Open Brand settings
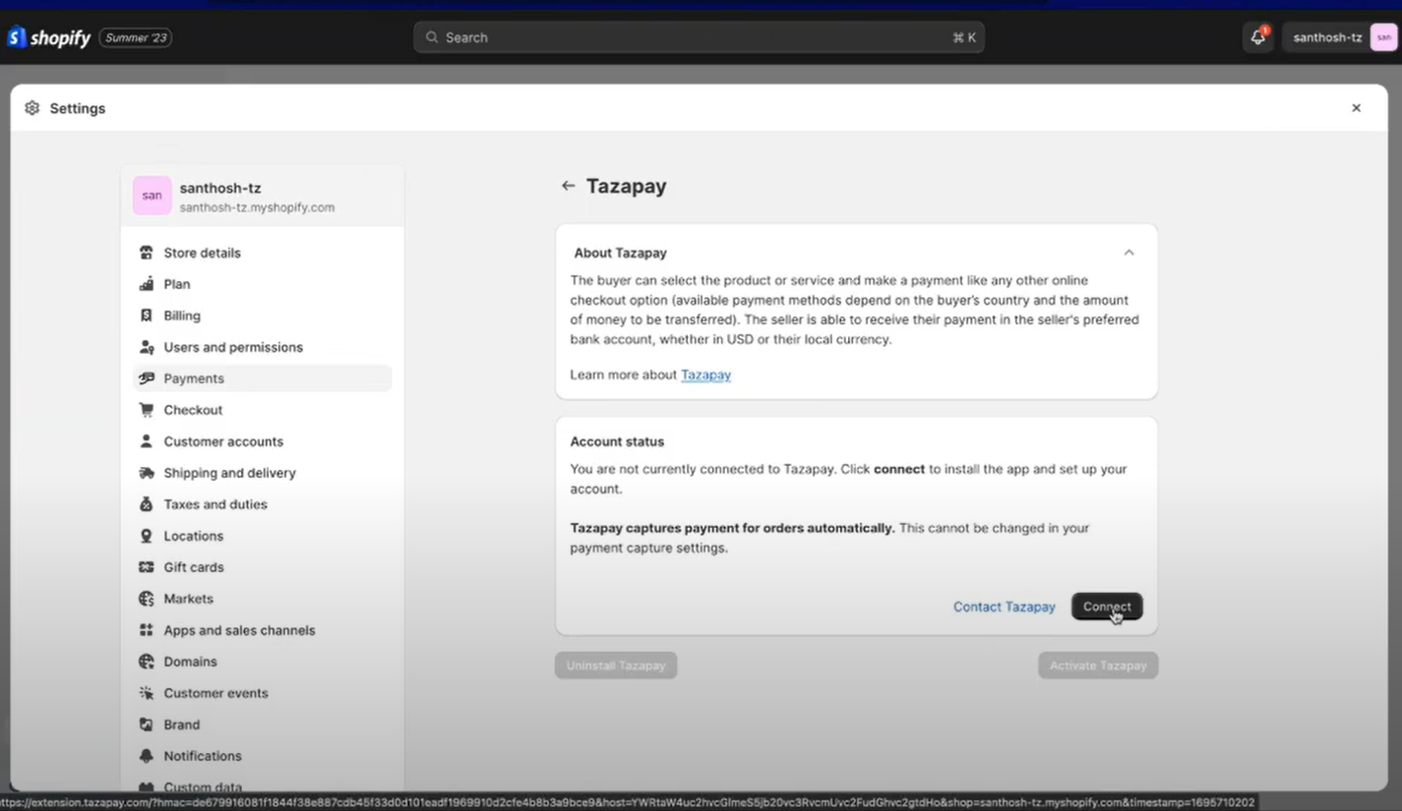The image size is (1402, 811). (262, 724)
